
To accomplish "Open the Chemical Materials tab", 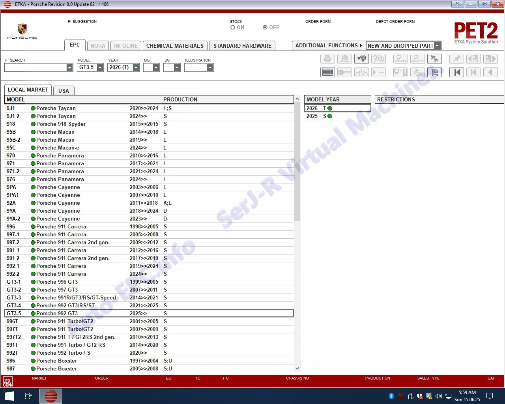I will click(175, 46).
